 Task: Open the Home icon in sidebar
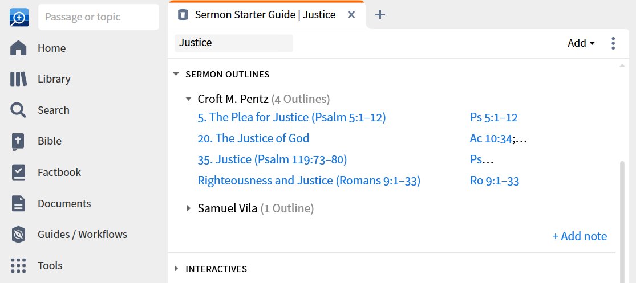coord(18,48)
